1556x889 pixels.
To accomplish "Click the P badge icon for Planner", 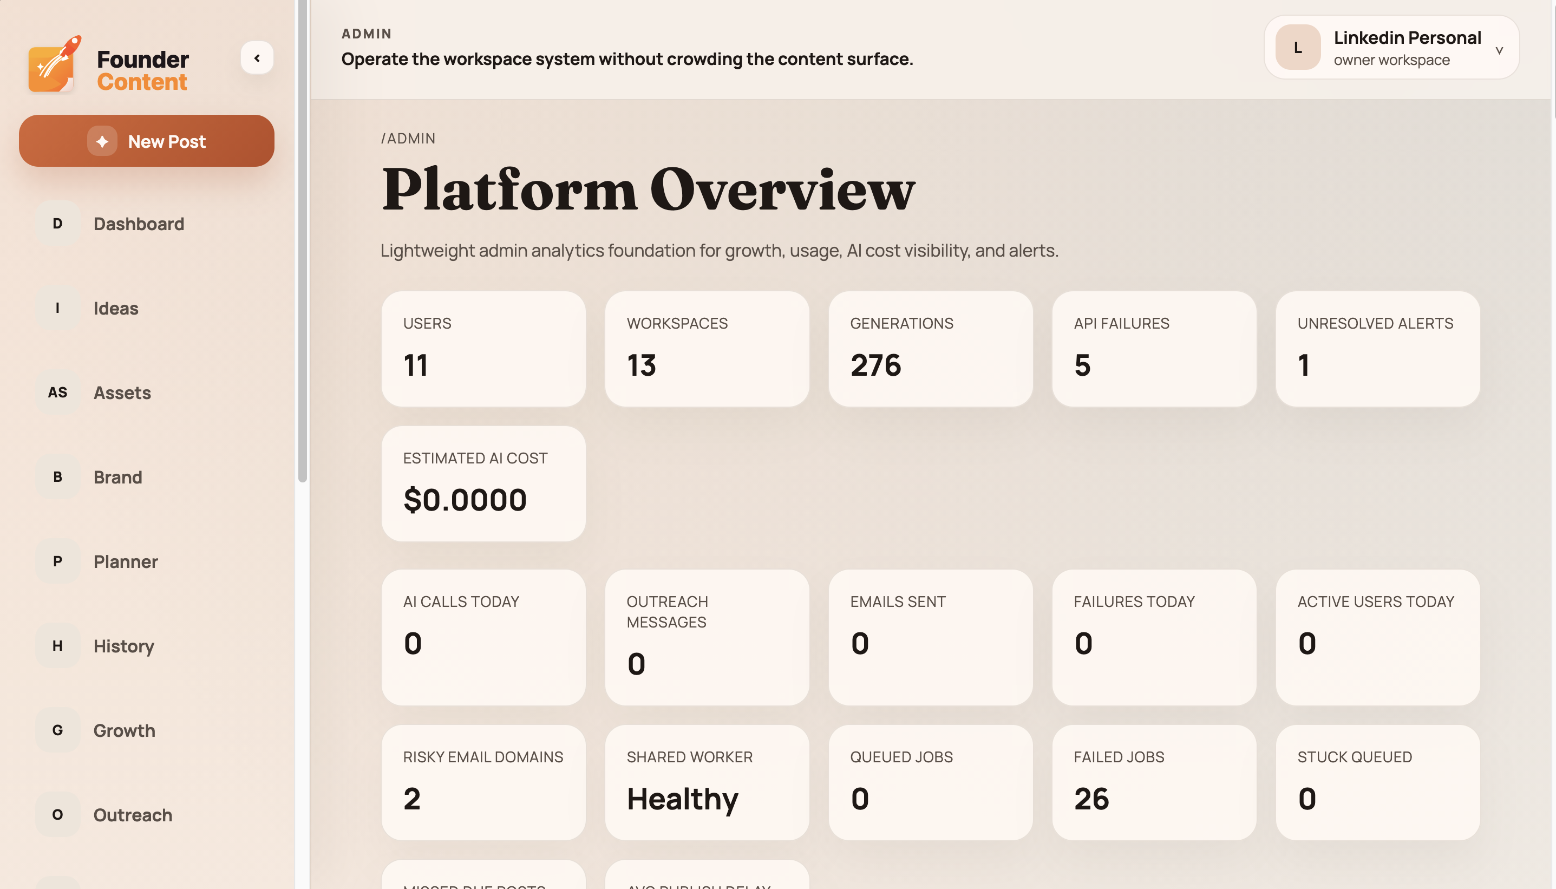I will [x=57, y=561].
